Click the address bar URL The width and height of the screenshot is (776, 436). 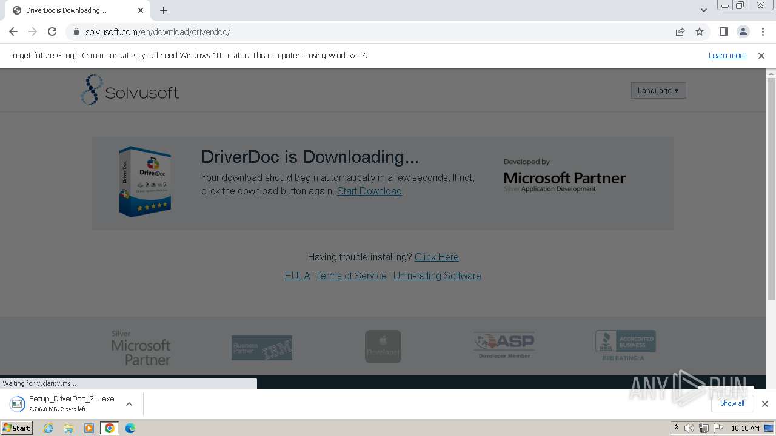click(x=158, y=31)
